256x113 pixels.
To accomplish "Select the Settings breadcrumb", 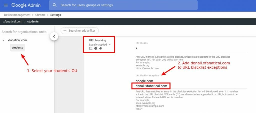I will (55, 15).
